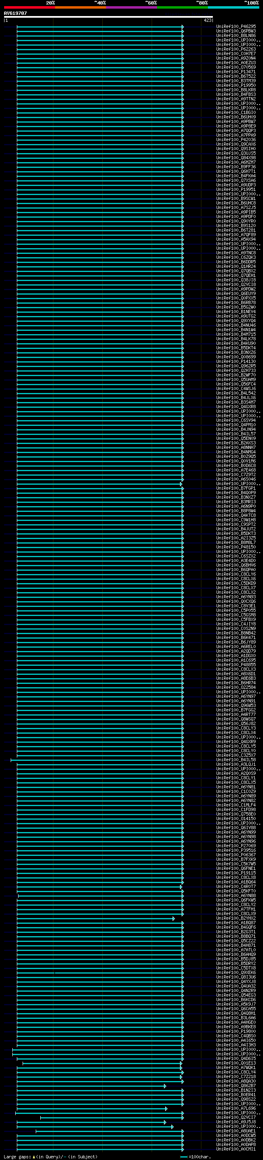This screenshot has height=1160, width=263.
Task: Open hit UniRef100_B8LN86
Action: click(x=236, y=35)
